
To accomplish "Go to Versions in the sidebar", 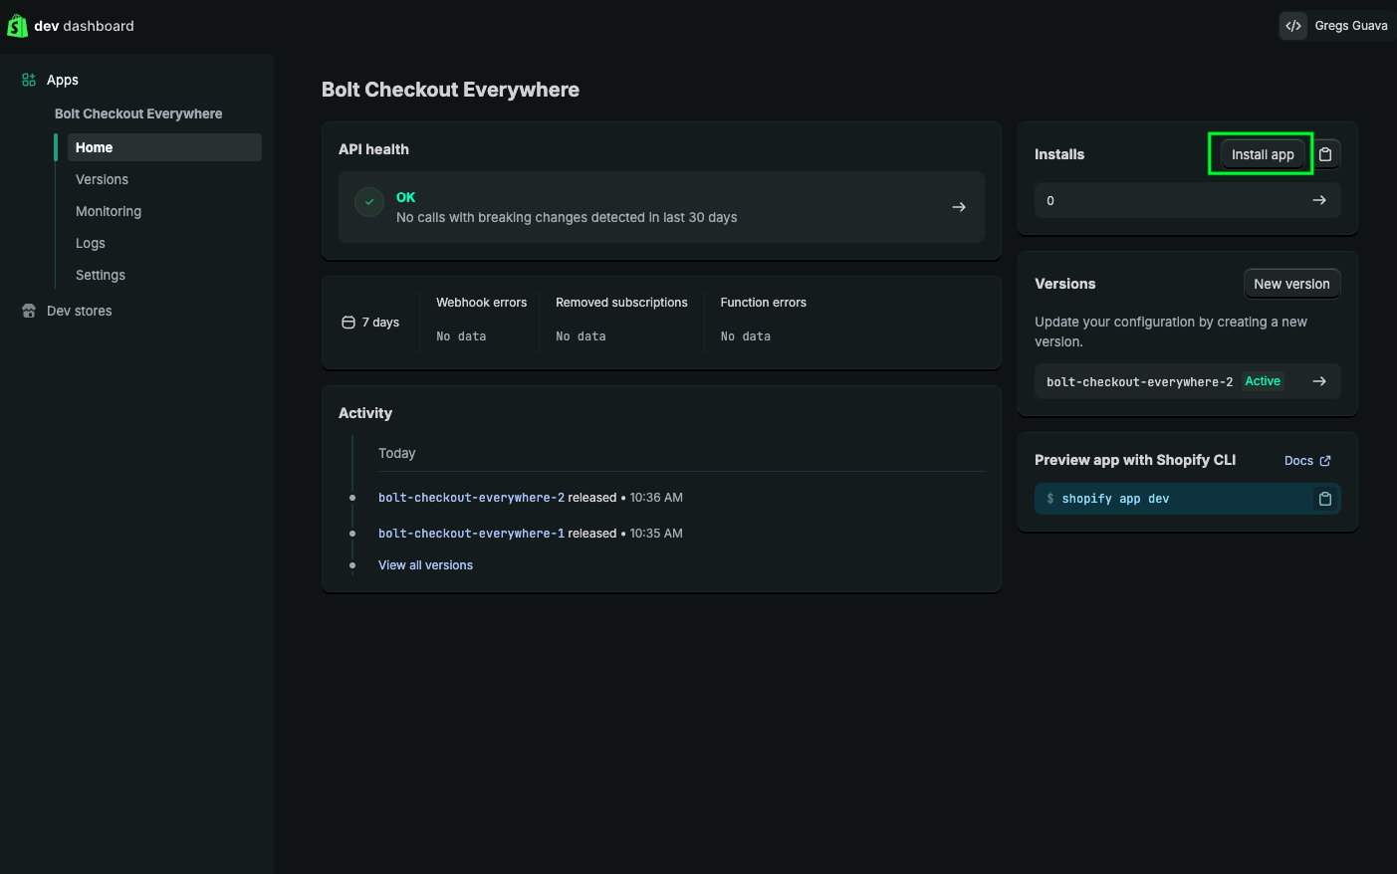I will (102, 179).
